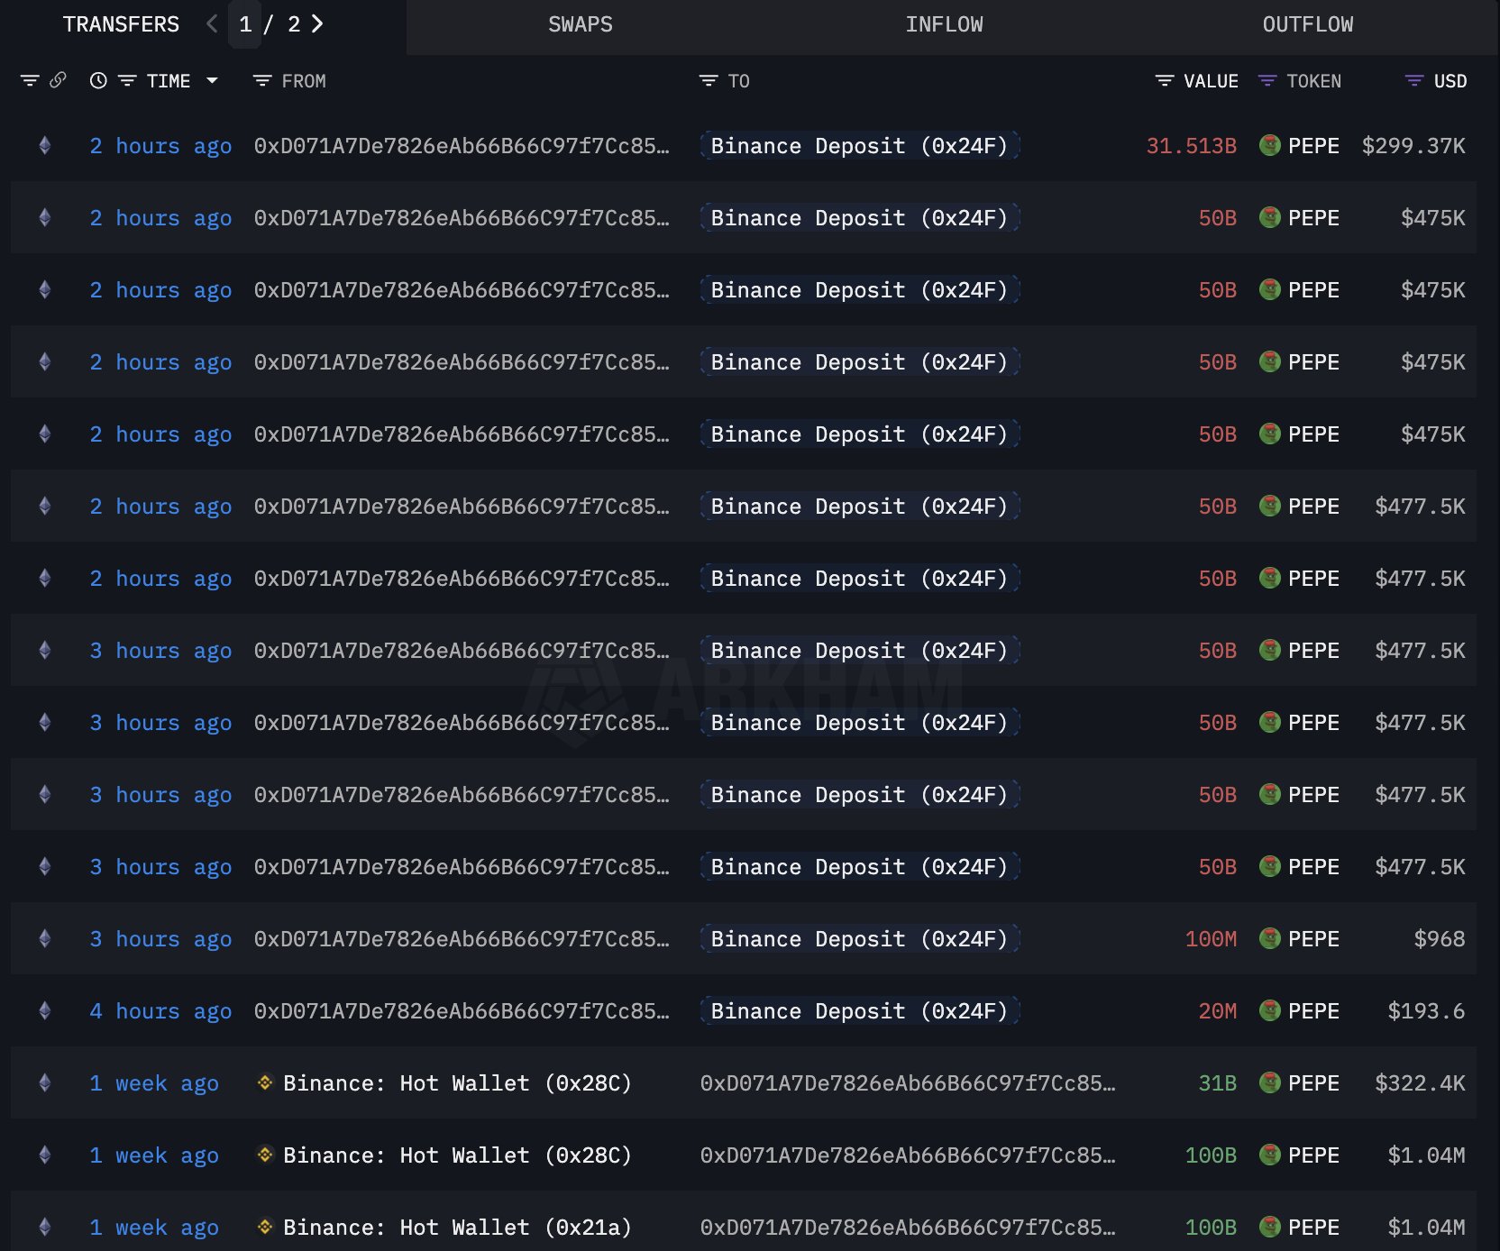Go to next transfers page arrow
This screenshot has height=1251, width=1500.
pyautogui.click(x=317, y=24)
